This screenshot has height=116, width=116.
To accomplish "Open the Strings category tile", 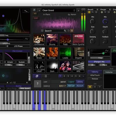I will tap(52, 53).
